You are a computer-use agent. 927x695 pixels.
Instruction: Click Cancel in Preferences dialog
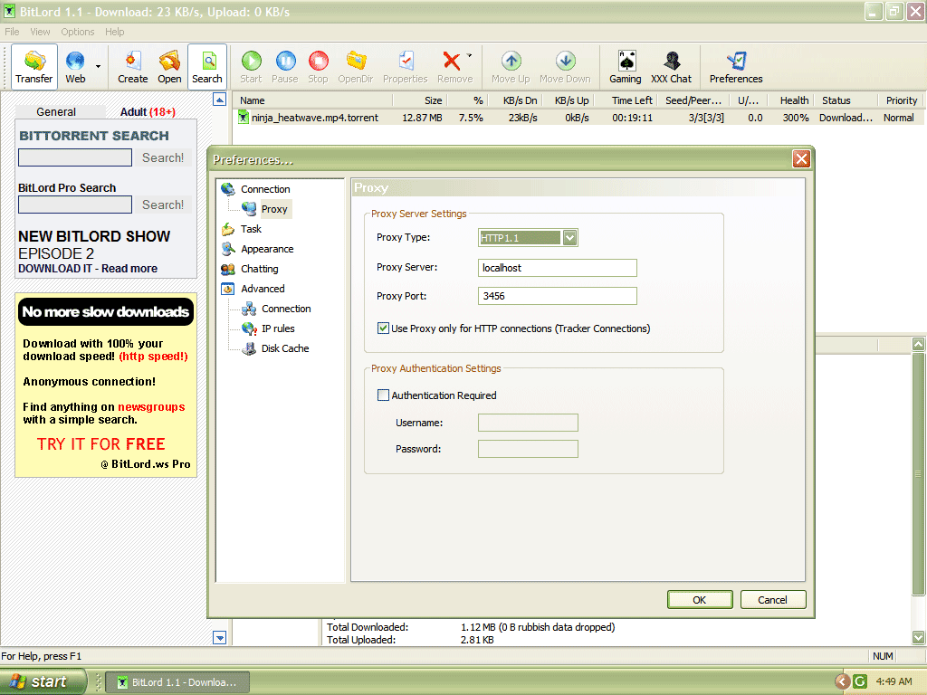(x=772, y=600)
